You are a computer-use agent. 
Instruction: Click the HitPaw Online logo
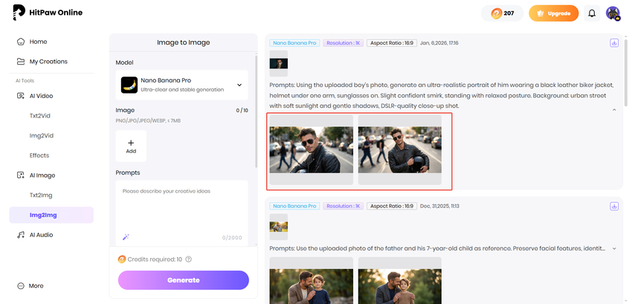[x=48, y=13]
